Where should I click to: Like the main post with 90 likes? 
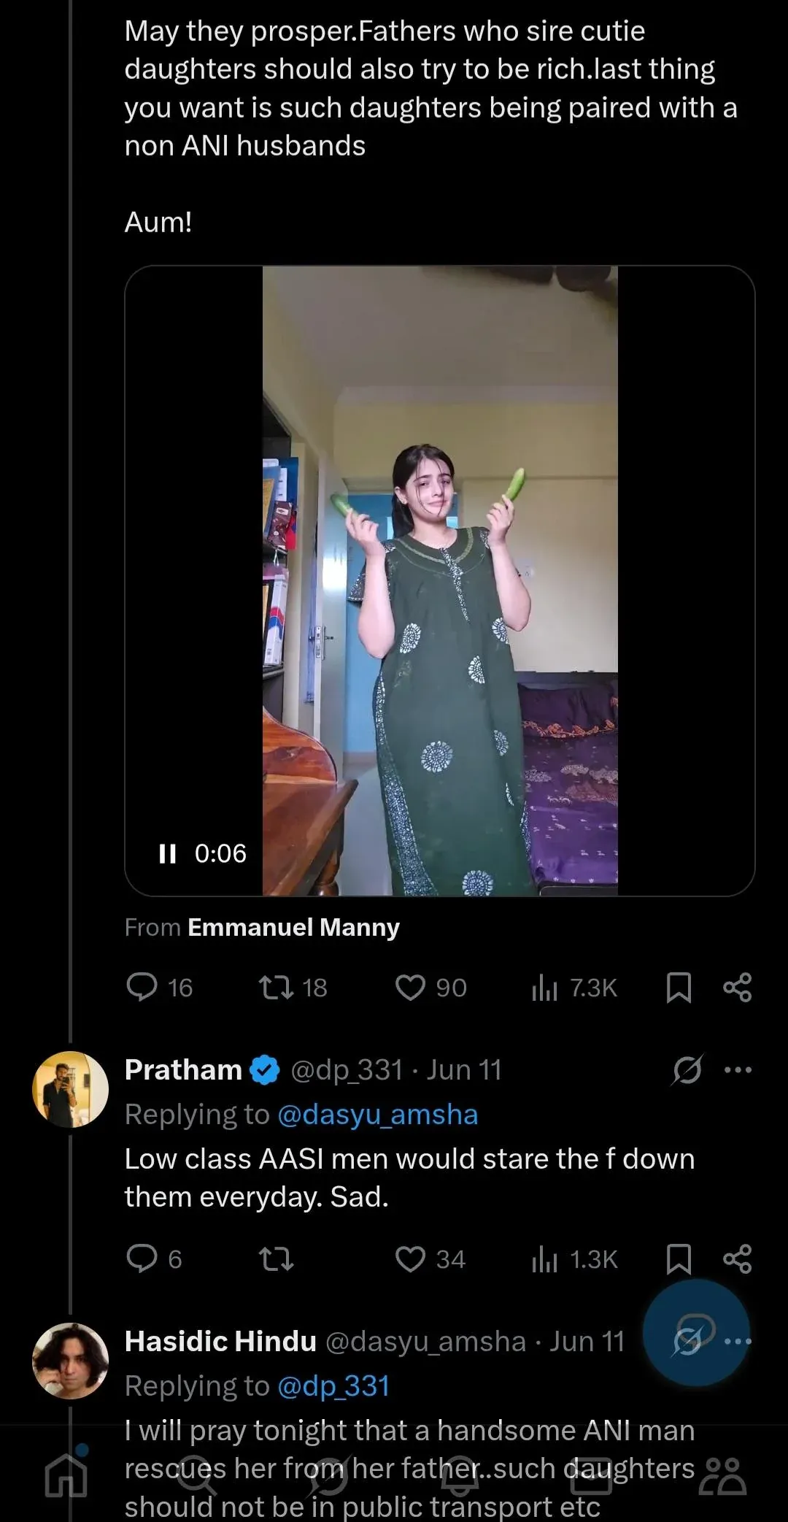410,988
